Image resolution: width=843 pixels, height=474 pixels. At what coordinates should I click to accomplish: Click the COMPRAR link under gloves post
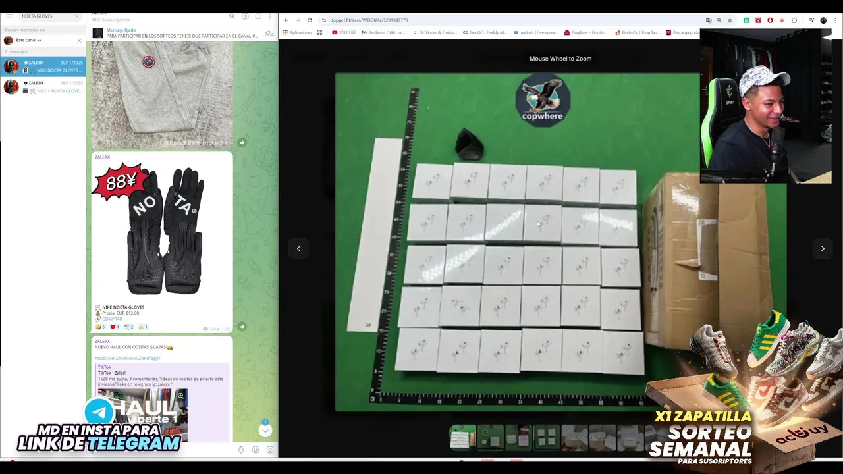(x=112, y=319)
